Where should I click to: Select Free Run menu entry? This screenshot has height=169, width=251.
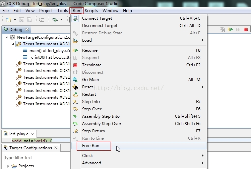(x=139, y=146)
